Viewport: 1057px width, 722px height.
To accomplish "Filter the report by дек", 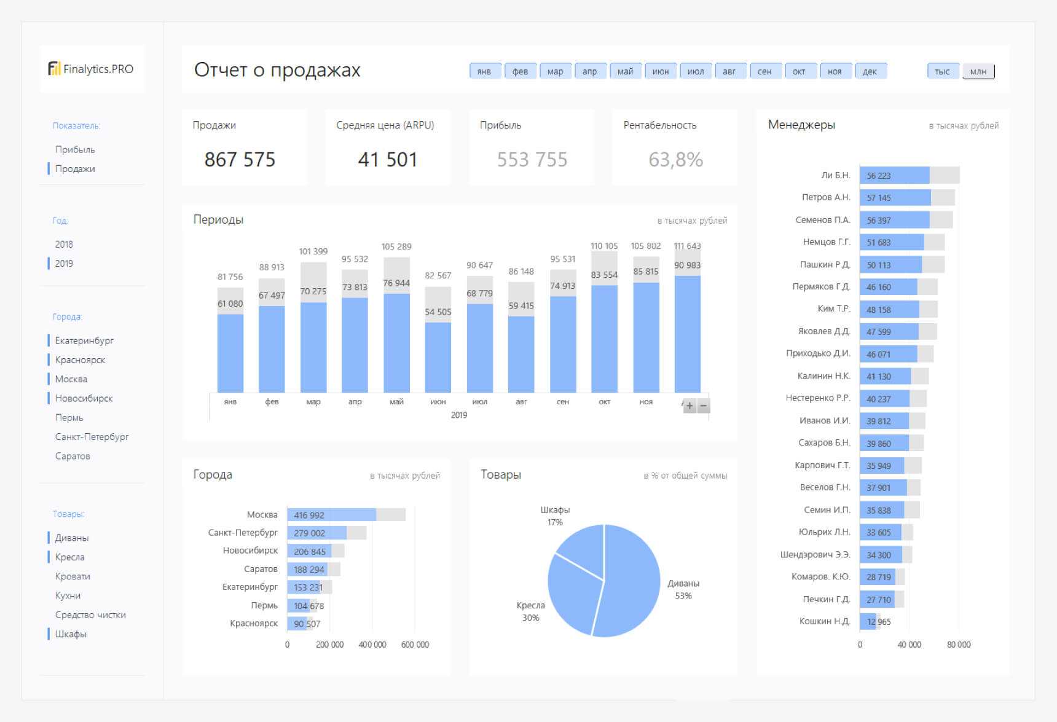I will click(x=870, y=71).
